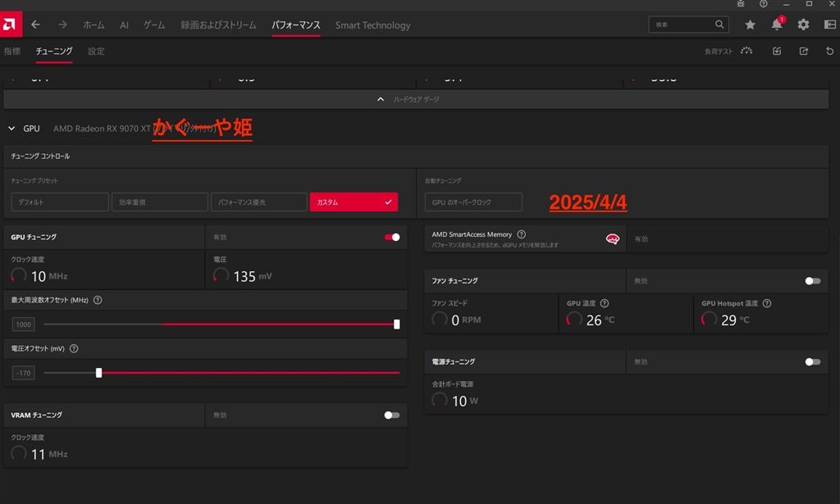Open Smart Technology menu
This screenshot has height=504, width=840.
click(373, 25)
